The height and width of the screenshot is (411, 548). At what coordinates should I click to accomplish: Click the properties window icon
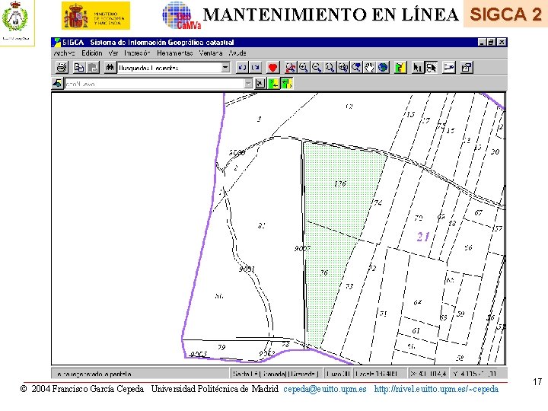click(x=467, y=67)
